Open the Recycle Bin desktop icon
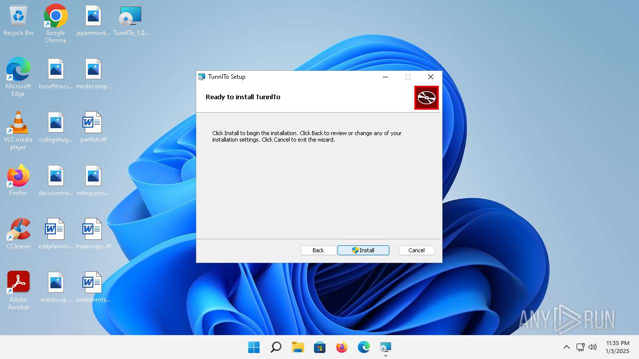The image size is (639, 359). 18,21
